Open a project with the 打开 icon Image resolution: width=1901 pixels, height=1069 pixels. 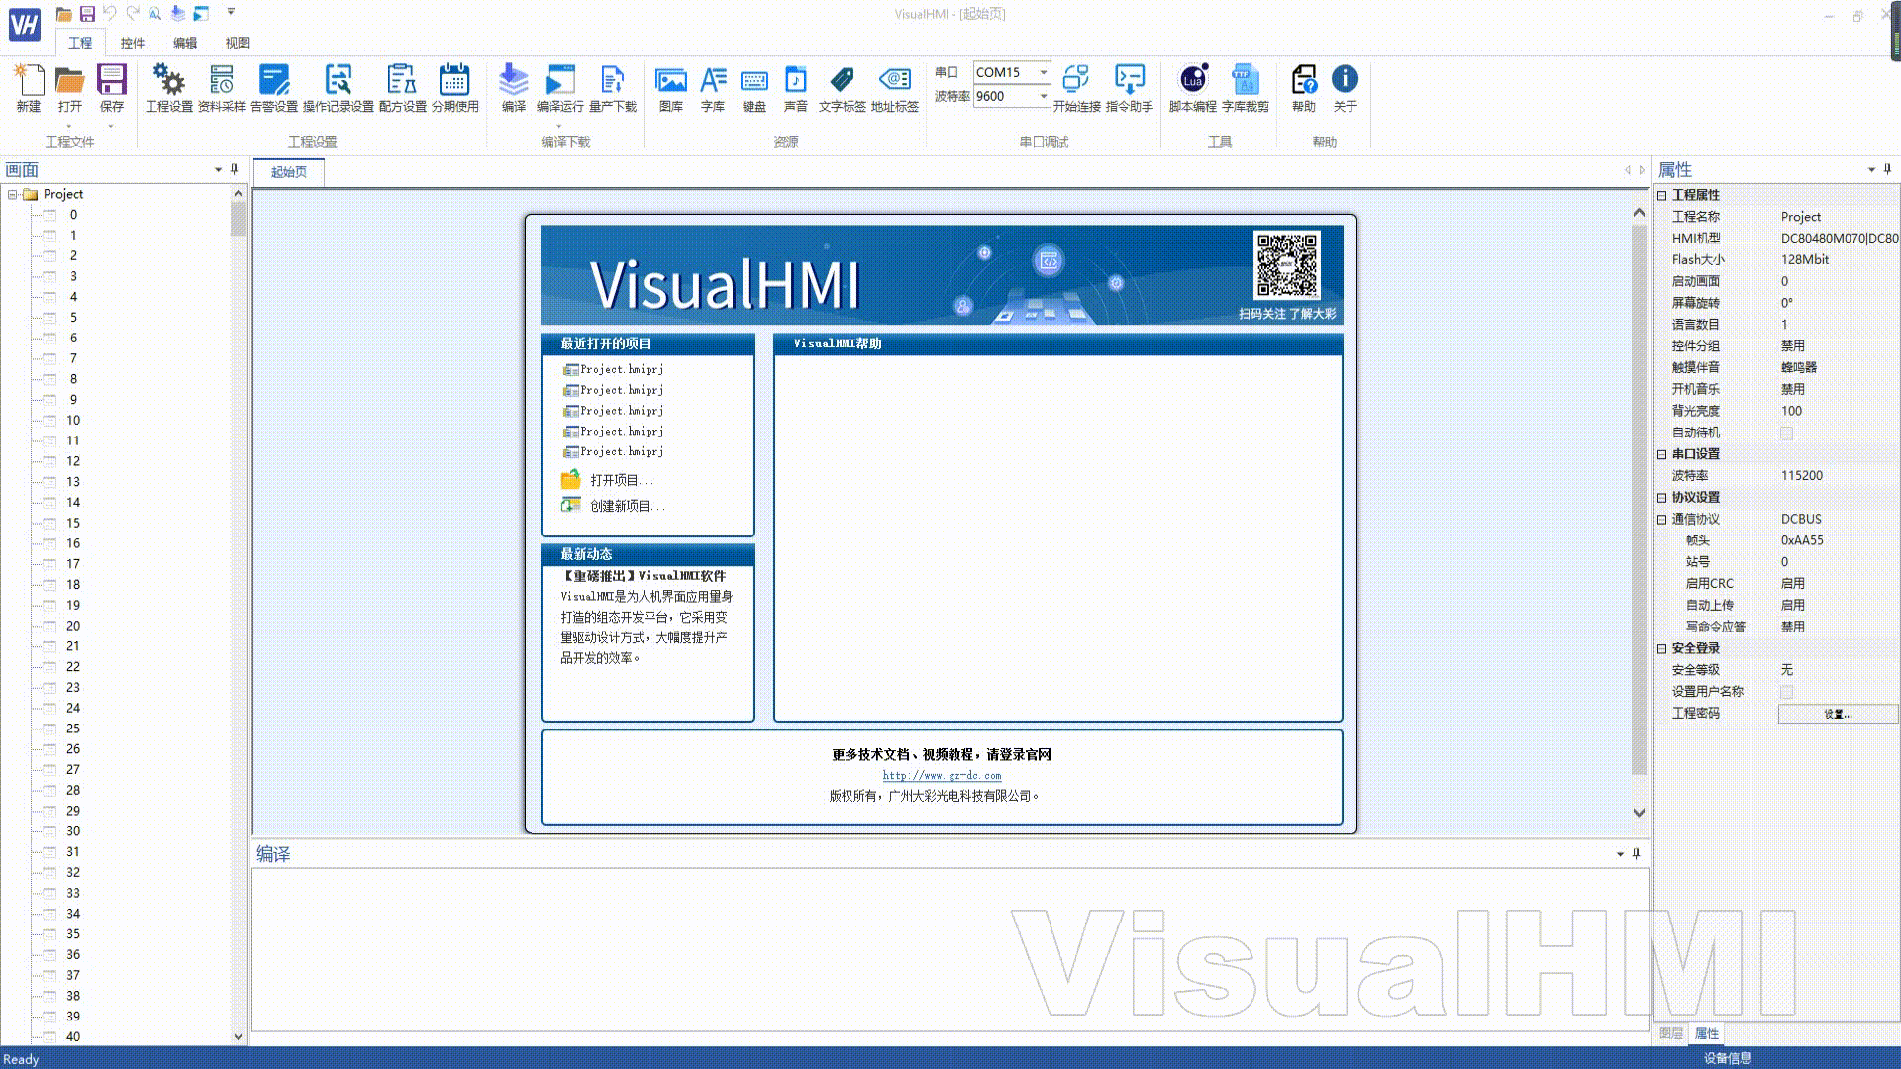[x=69, y=88]
